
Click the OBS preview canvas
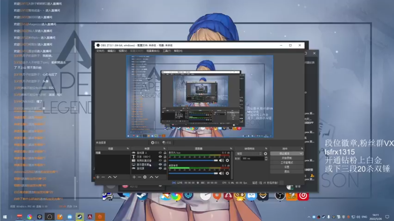199,96
